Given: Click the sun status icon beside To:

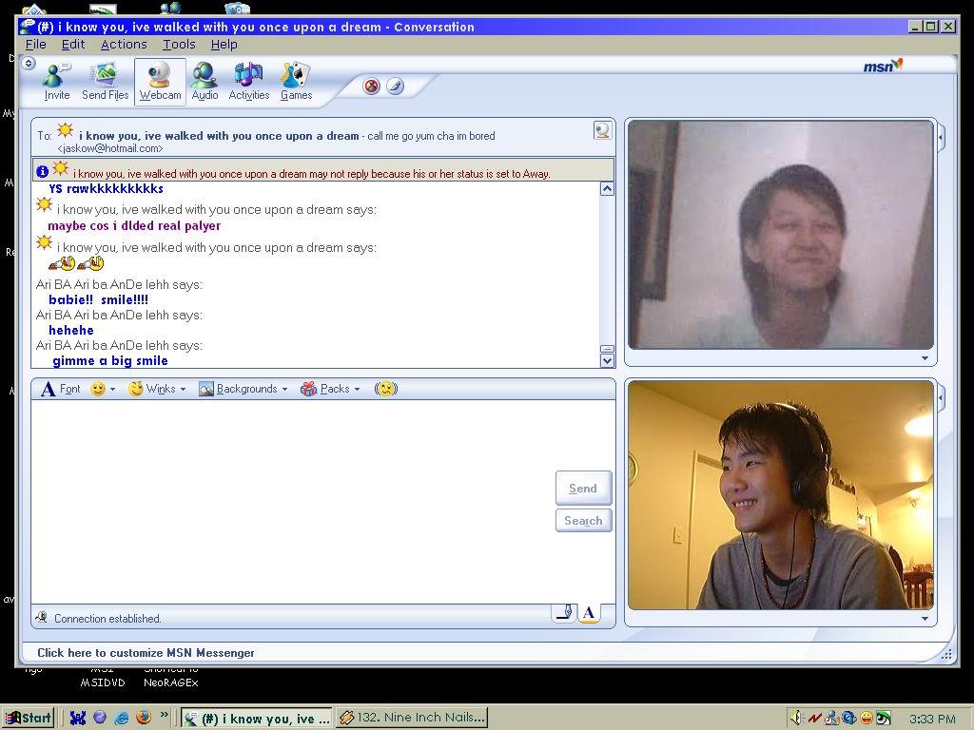Looking at the screenshot, I should (x=66, y=131).
